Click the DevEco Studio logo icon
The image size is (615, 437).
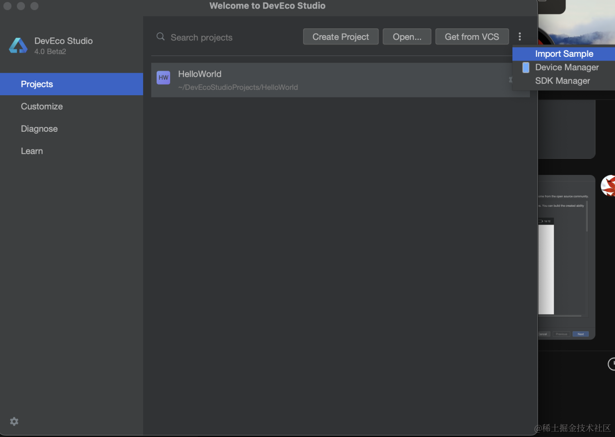(18, 46)
